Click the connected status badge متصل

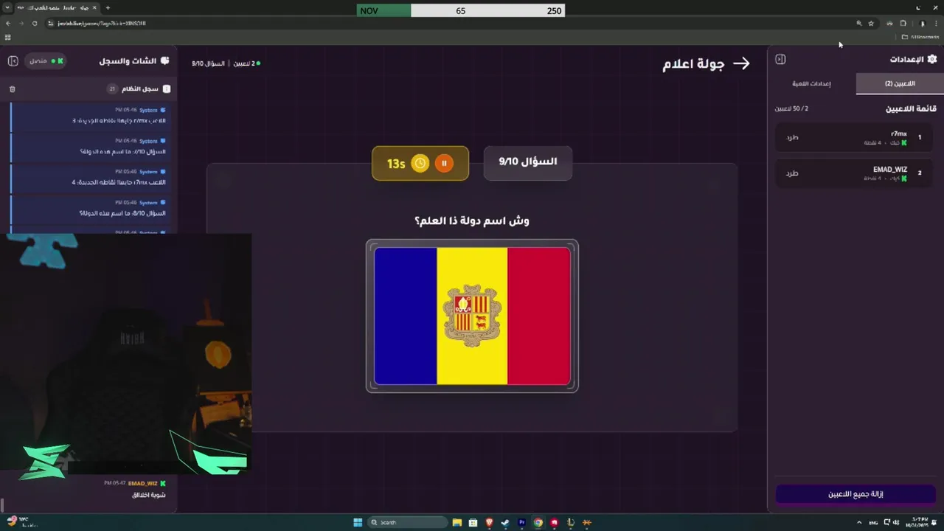pyautogui.click(x=46, y=60)
